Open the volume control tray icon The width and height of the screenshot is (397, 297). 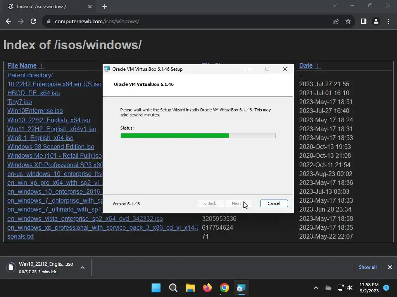(350, 288)
